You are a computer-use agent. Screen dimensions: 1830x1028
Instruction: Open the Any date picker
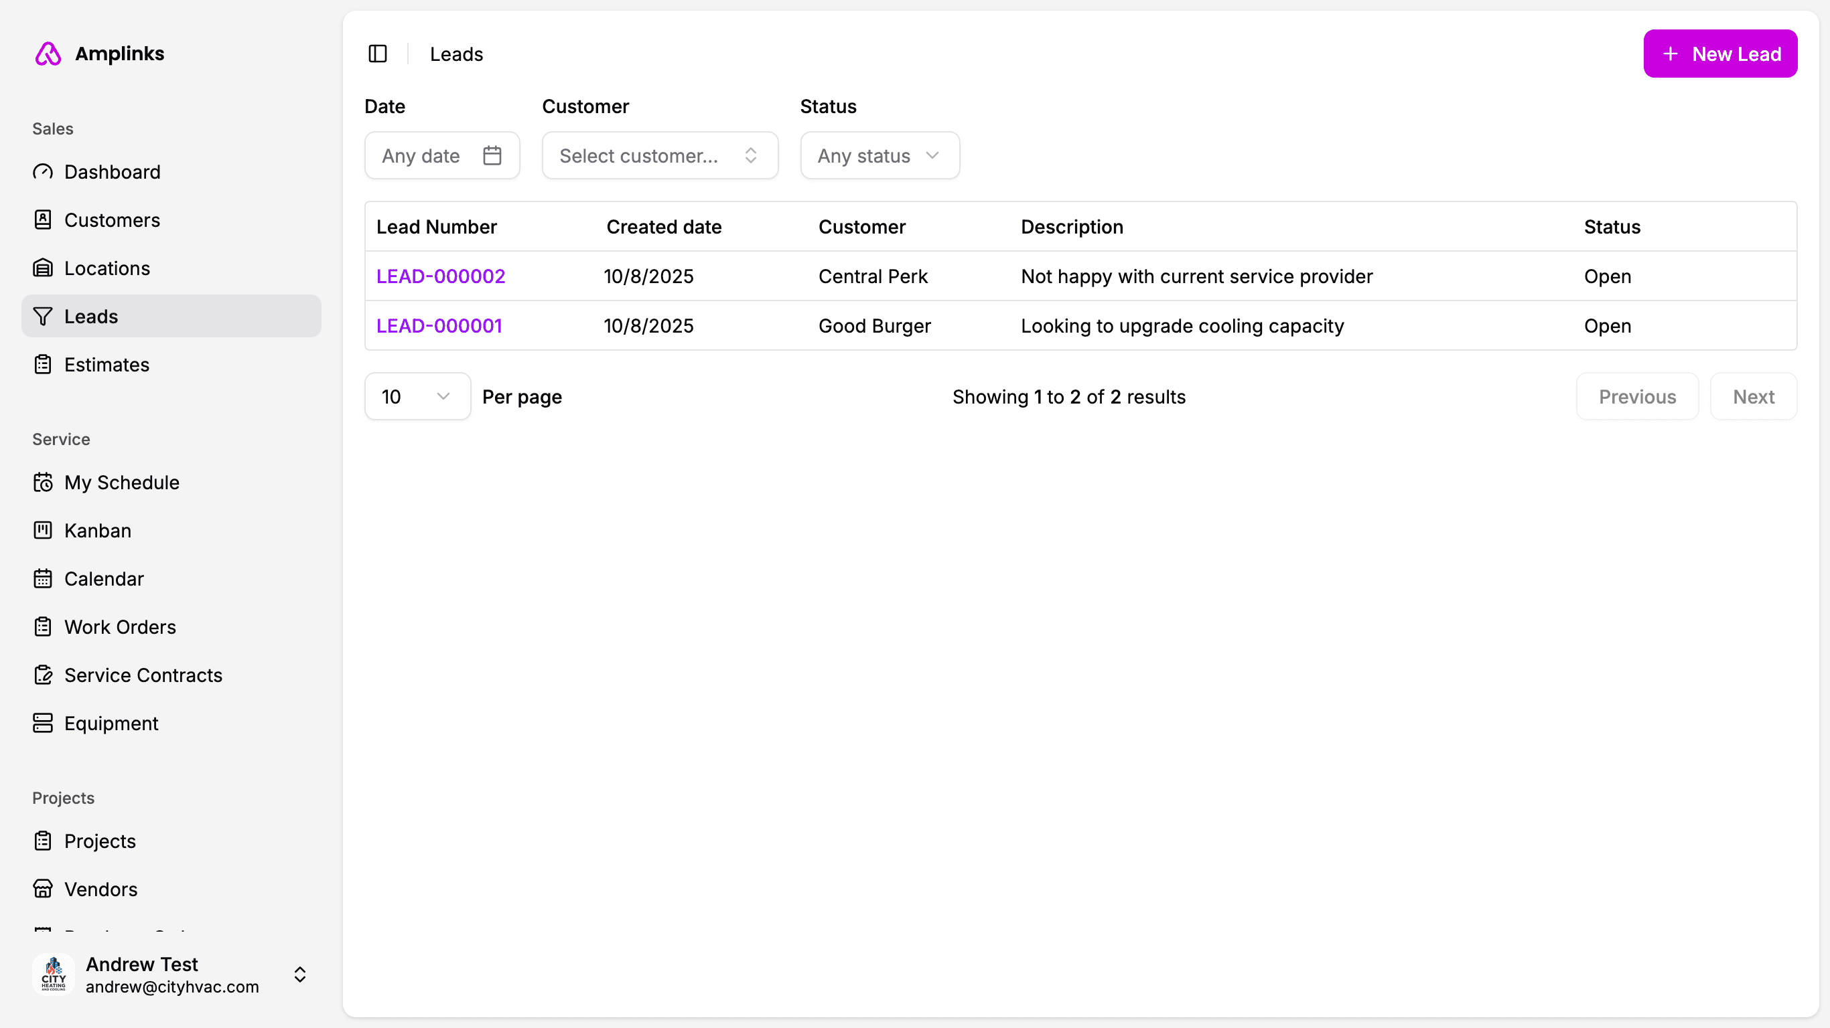point(442,155)
